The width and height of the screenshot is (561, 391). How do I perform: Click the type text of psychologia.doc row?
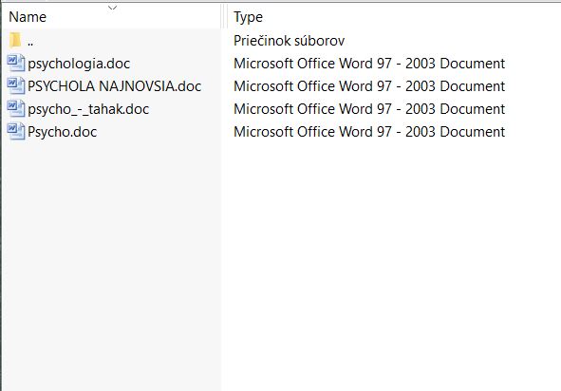[x=369, y=64]
